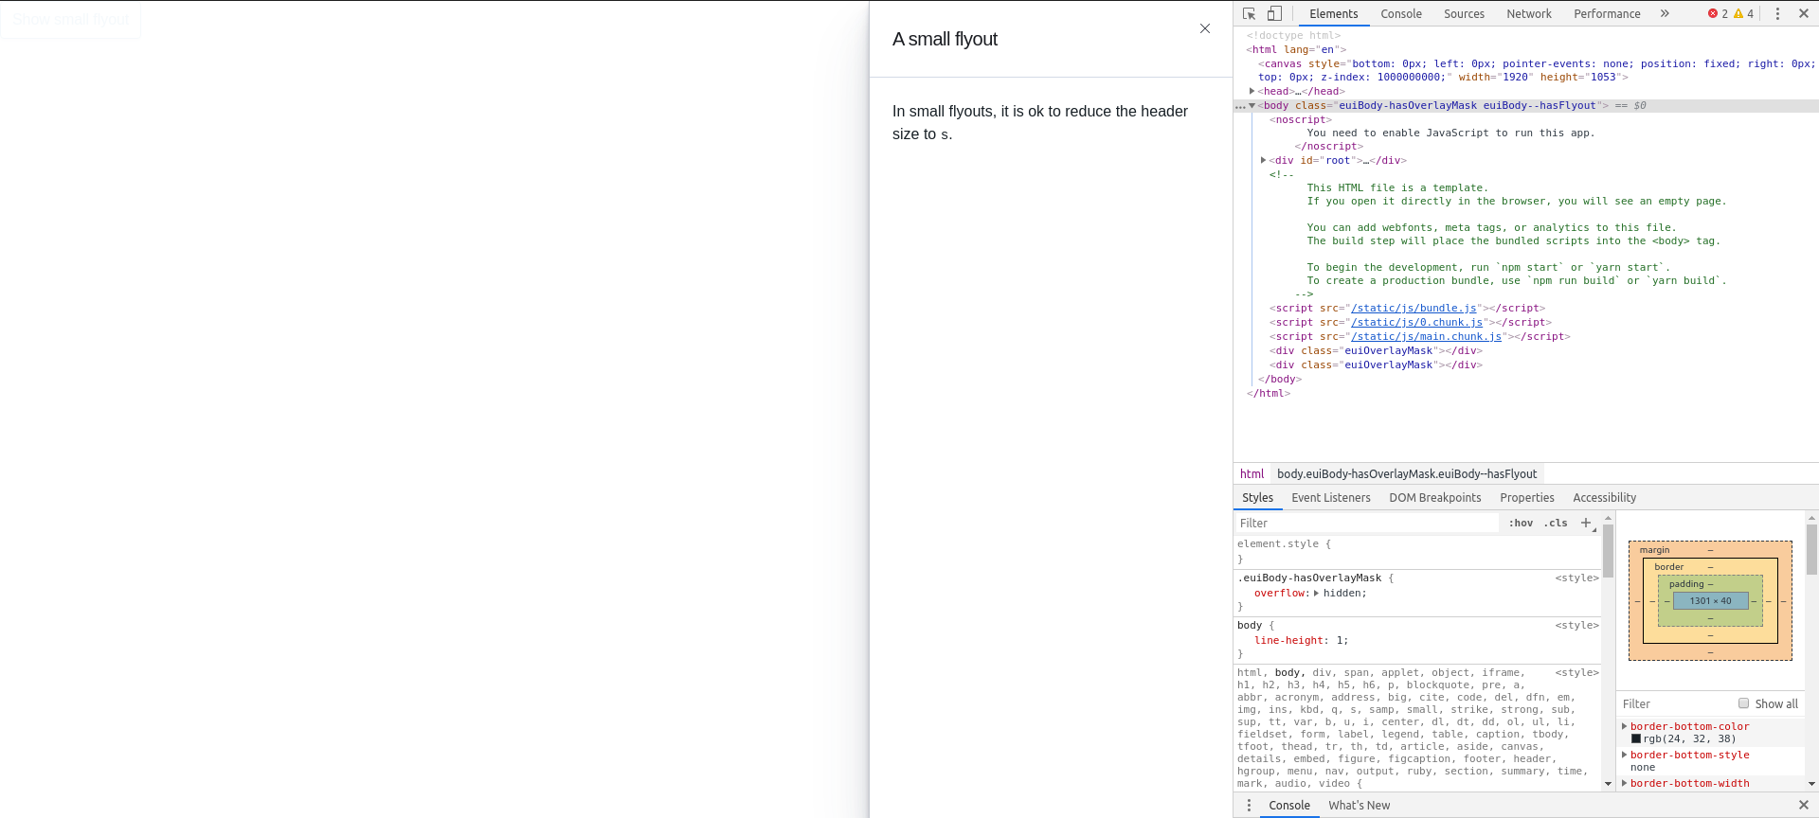Open the Elements tab

click(1333, 13)
